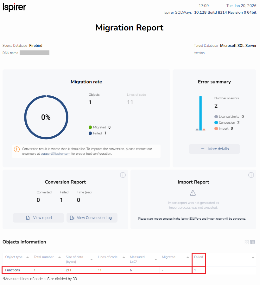The image size is (260, 285).
Task: Switch objects information to grid view
Action: tap(247, 242)
